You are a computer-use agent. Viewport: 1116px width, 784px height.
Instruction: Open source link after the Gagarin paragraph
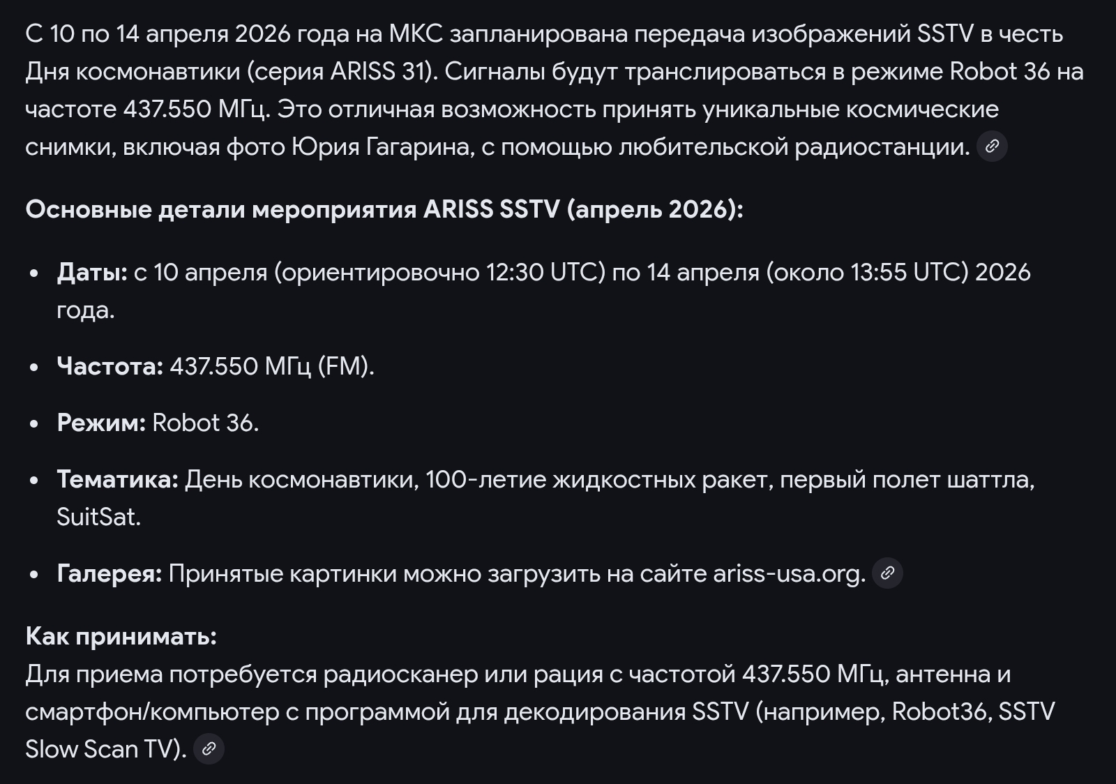(x=992, y=146)
